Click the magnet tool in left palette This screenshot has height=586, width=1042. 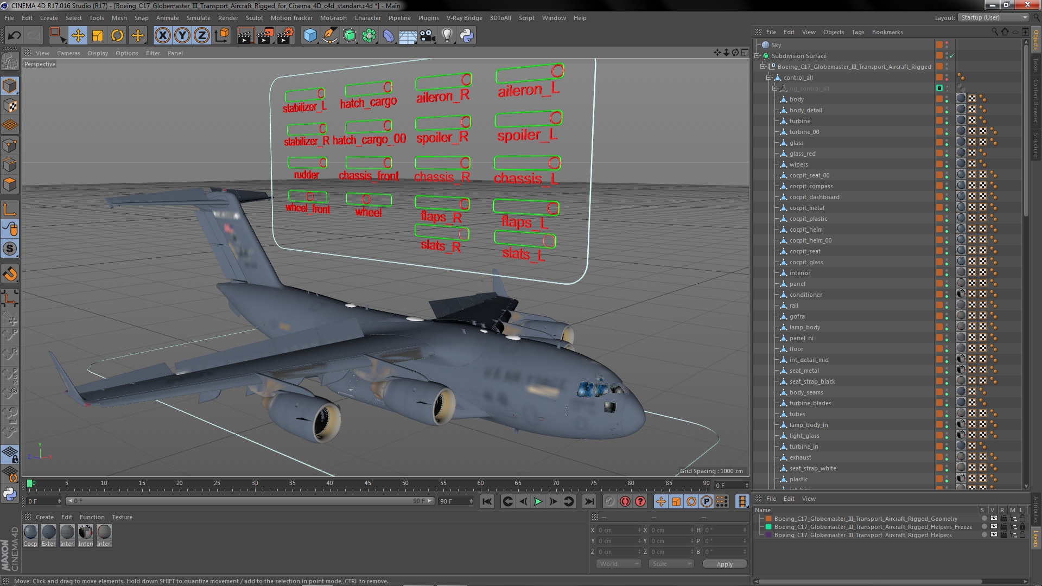tap(10, 274)
